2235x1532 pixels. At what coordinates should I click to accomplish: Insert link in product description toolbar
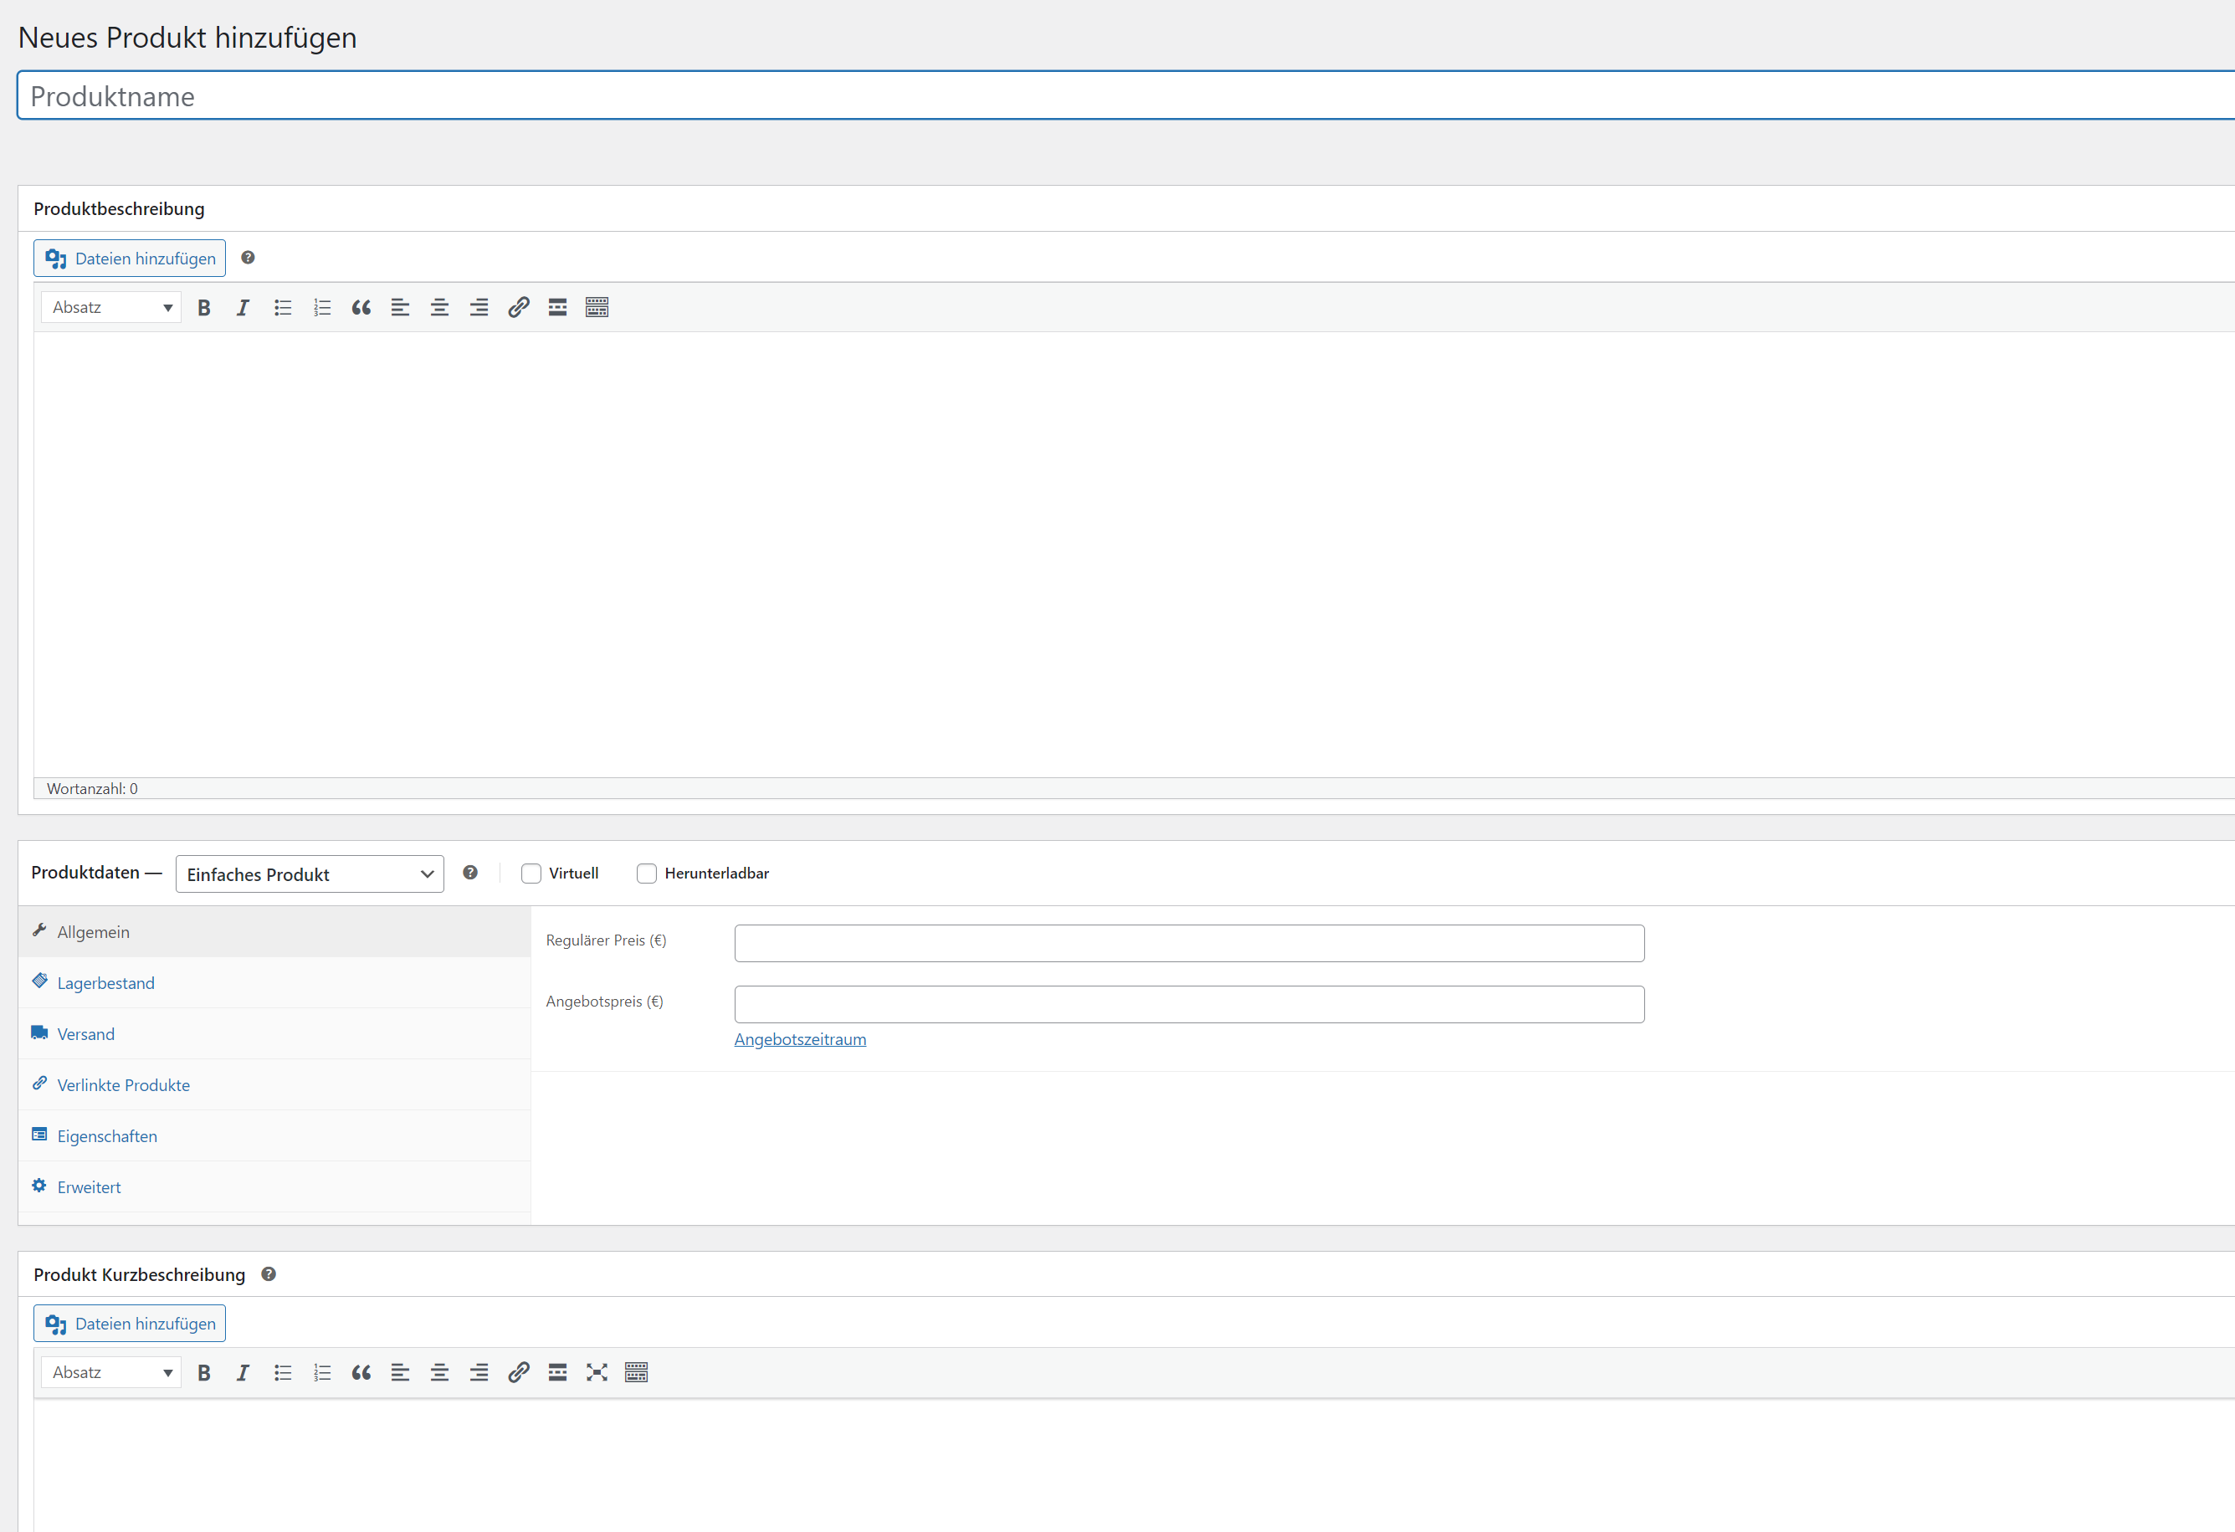tap(518, 308)
